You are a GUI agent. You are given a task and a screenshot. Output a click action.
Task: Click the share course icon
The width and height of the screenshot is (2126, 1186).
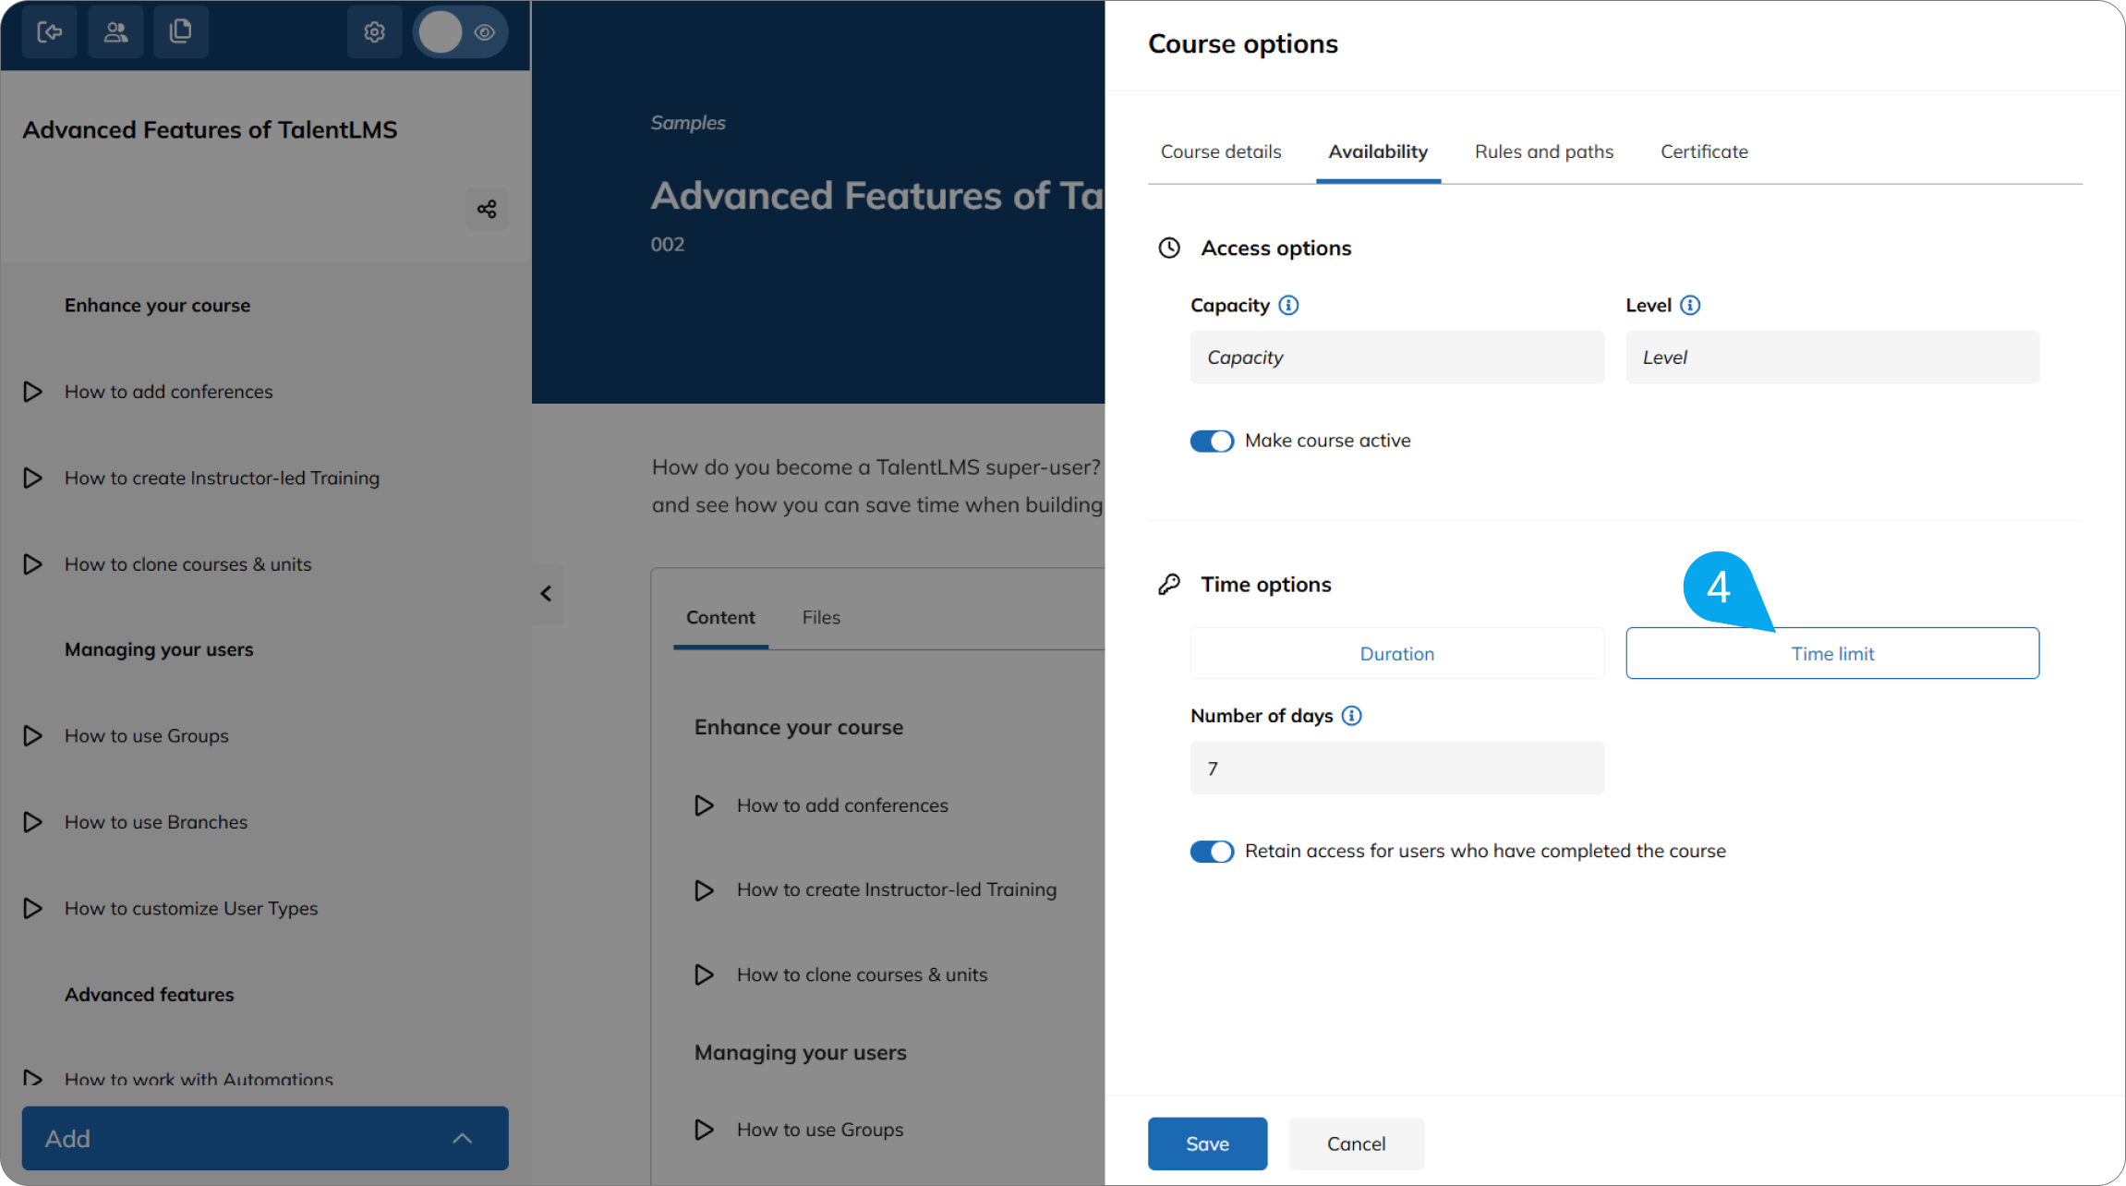(487, 209)
